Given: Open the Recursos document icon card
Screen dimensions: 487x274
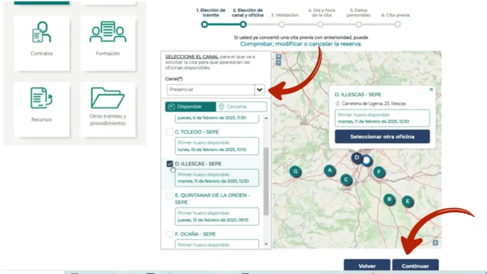Looking at the screenshot, I should pyautogui.click(x=42, y=98).
